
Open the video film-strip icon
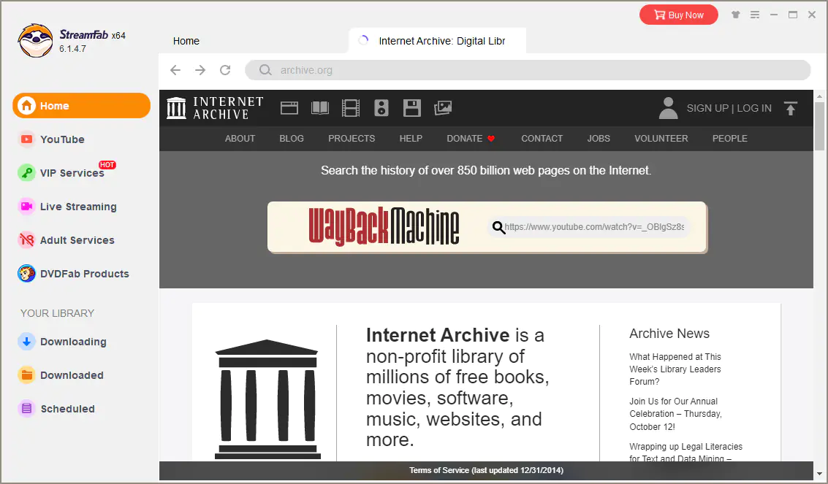(351, 108)
